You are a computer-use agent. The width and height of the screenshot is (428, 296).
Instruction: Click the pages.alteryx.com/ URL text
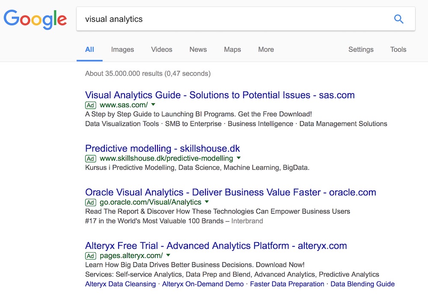[131, 255]
